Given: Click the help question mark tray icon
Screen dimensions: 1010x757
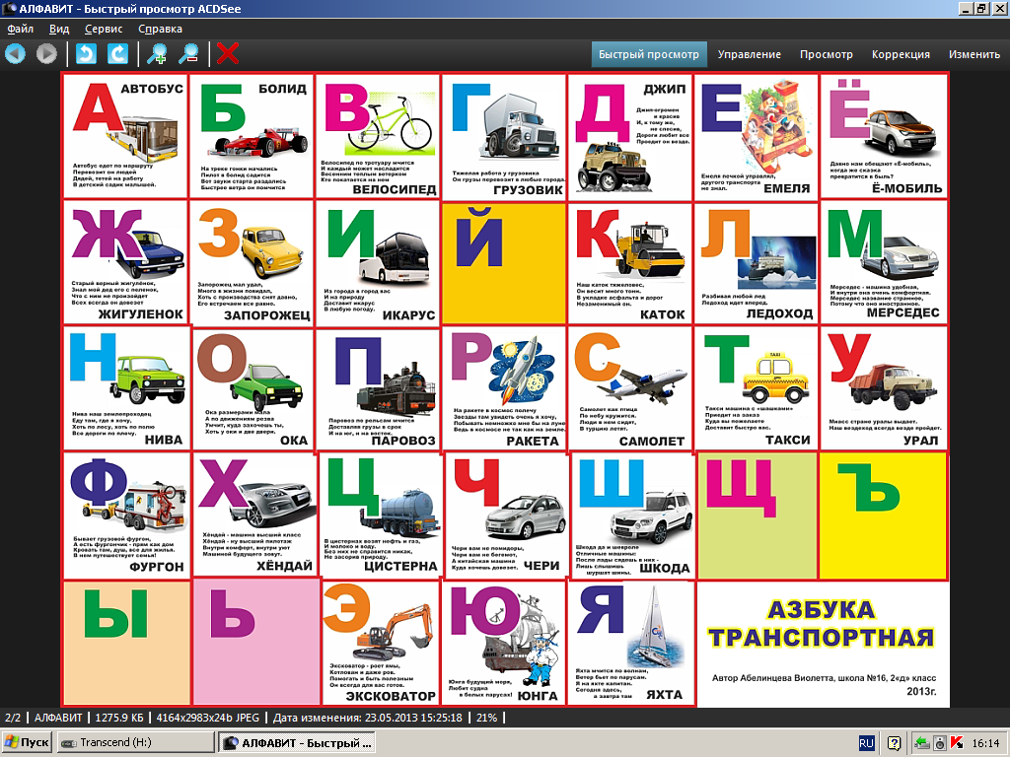Looking at the screenshot, I should [895, 742].
